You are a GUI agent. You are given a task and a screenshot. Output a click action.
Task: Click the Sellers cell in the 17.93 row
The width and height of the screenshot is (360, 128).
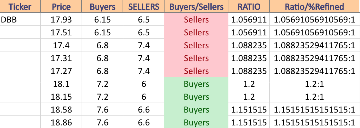[x=196, y=20]
